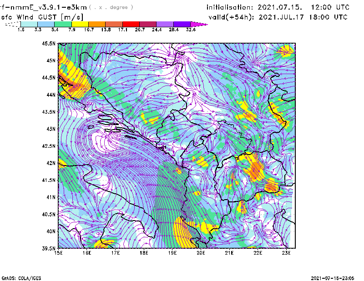364x281 pixels.
Task: Click the valid time '2021.JUL.17 18:00 UTC'
Action: coord(303,17)
